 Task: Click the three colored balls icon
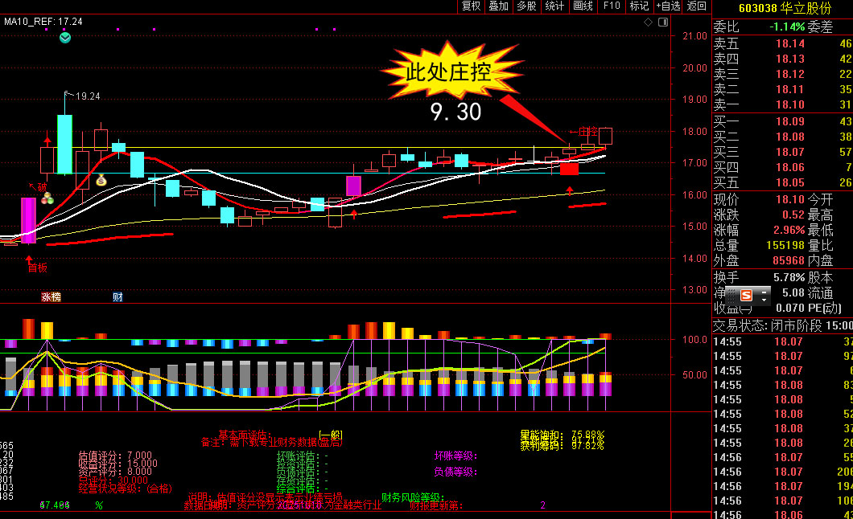pos(47,198)
